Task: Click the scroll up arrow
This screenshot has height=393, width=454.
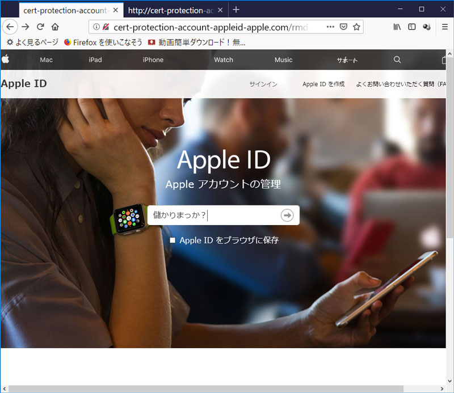Action: (x=449, y=53)
